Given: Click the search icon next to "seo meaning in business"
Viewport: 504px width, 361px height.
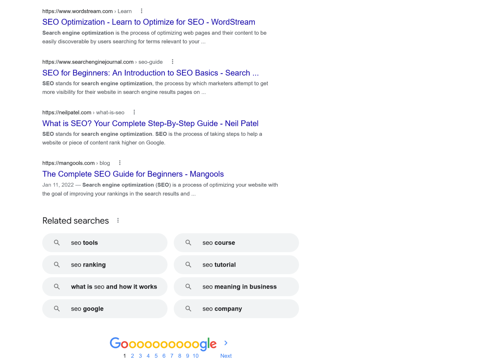Looking at the screenshot, I should pos(188,287).
